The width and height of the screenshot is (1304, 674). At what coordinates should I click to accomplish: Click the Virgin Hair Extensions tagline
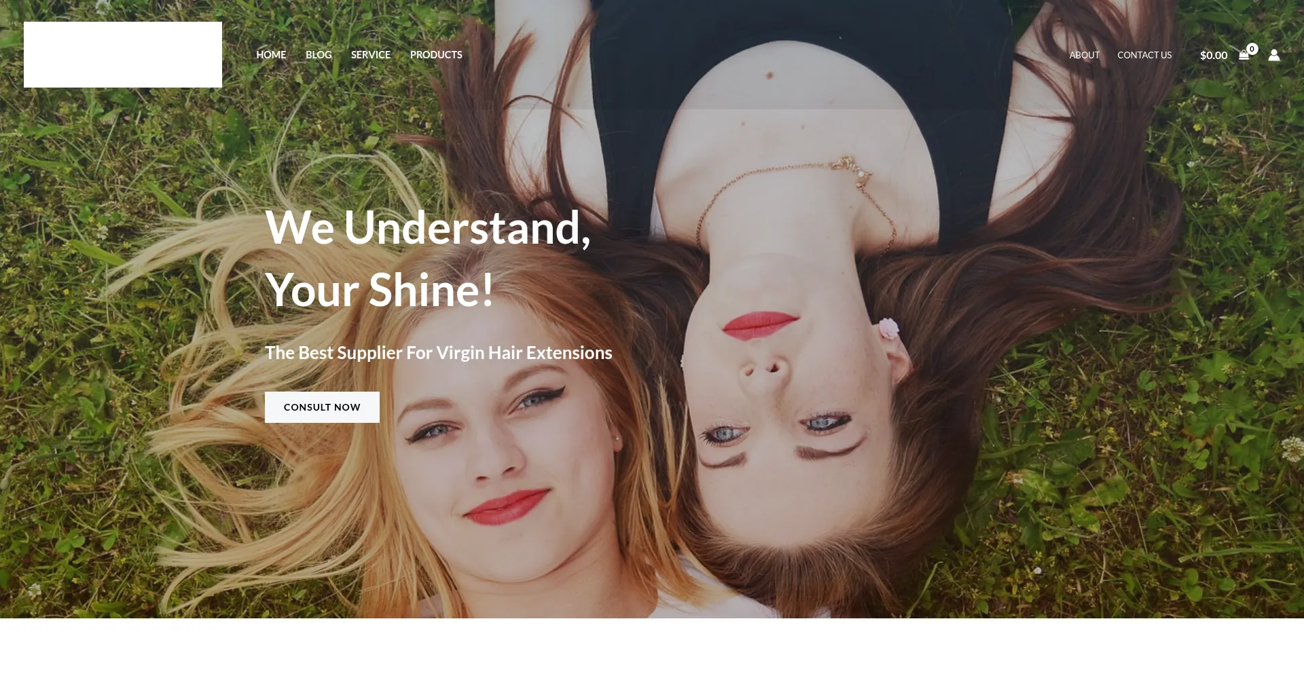(439, 353)
